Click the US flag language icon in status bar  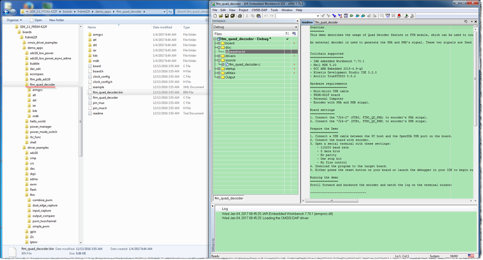tap(471, 256)
